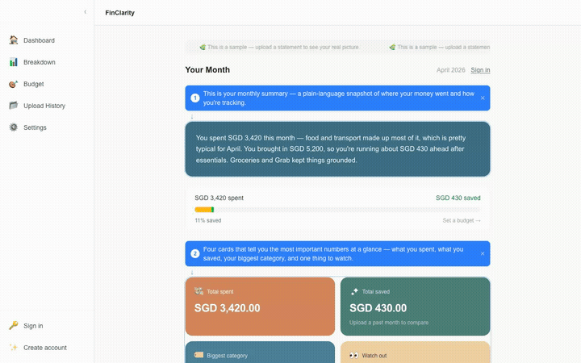Open the Total spent card
This screenshot has width=581, height=363.
click(x=260, y=307)
